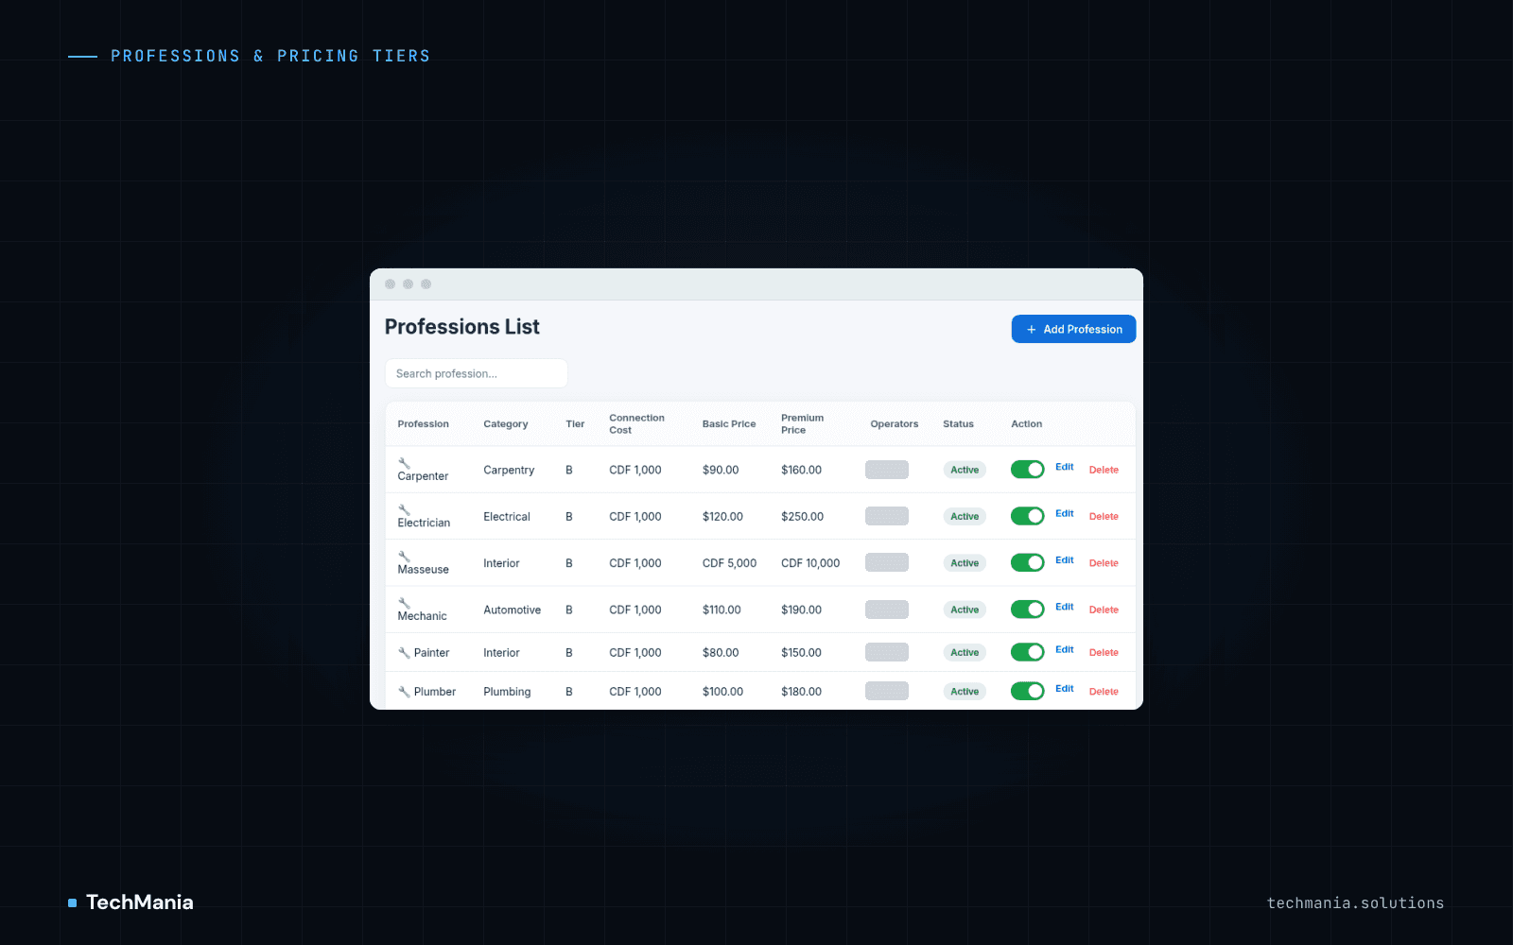The height and width of the screenshot is (945, 1513).
Task: Click the Basic Price column header
Action: click(729, 424)
